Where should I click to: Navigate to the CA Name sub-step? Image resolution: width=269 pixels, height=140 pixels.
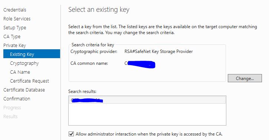[x=20, y=72]
